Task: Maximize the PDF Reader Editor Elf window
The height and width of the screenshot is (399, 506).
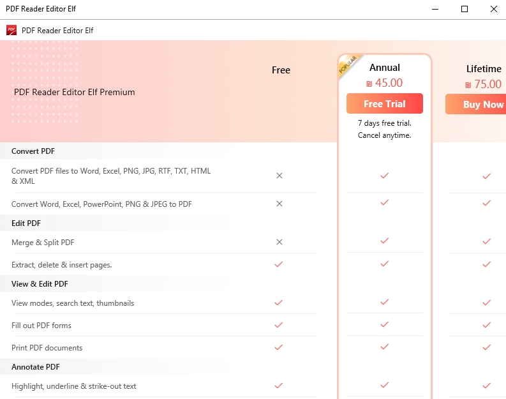Action: (x=464, y=9)
